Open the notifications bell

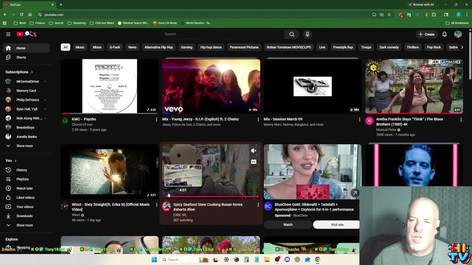[x=444, y=34]
